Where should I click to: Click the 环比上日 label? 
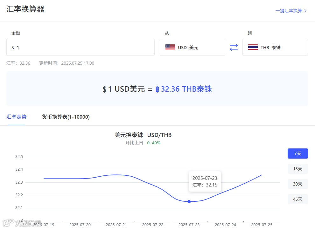click(x=134, y=143)
